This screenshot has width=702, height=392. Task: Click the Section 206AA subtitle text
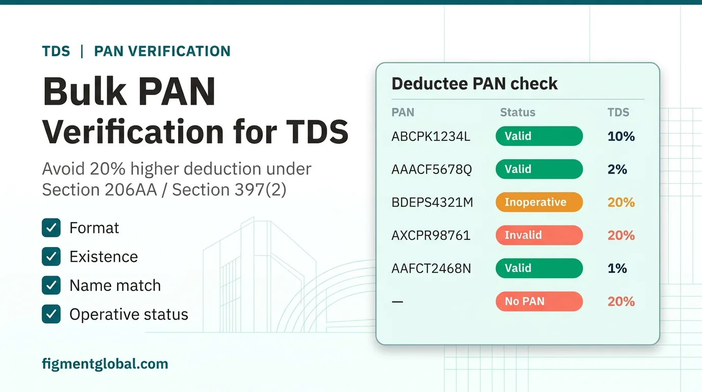(x=177, y=179)
